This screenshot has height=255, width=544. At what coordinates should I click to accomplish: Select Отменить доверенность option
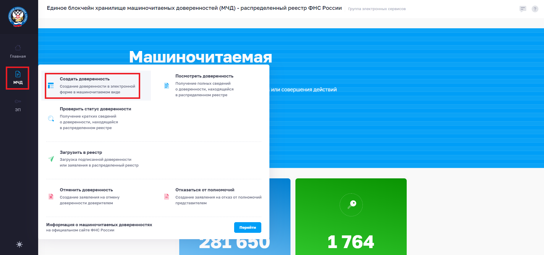(86, 190)
